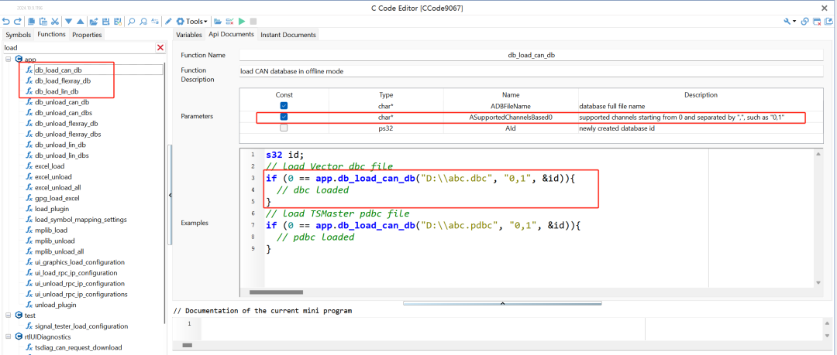Image resolution: width=837 pixels, height=355 pixels.
Task: Switch to the Properties tab
Action: coord(87,35)
